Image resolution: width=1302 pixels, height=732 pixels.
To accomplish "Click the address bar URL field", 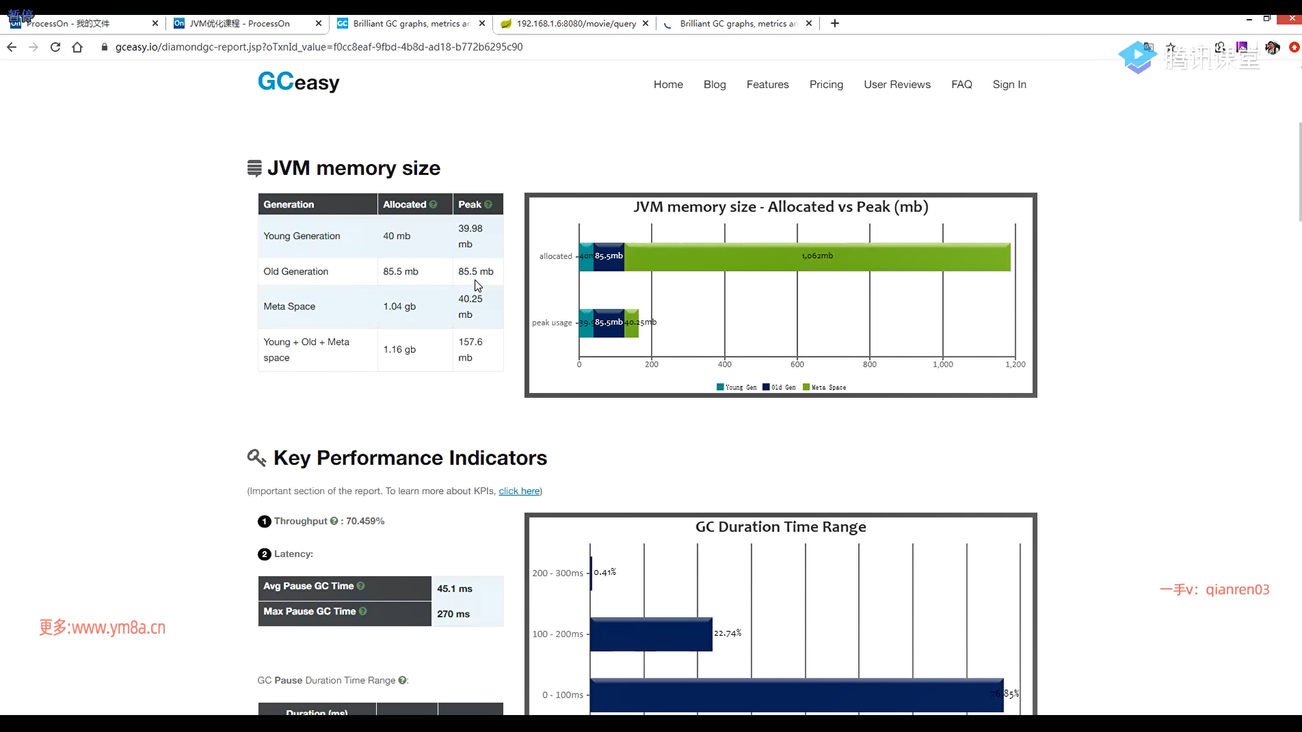I will pyautogui.click(x=319, y=47).
